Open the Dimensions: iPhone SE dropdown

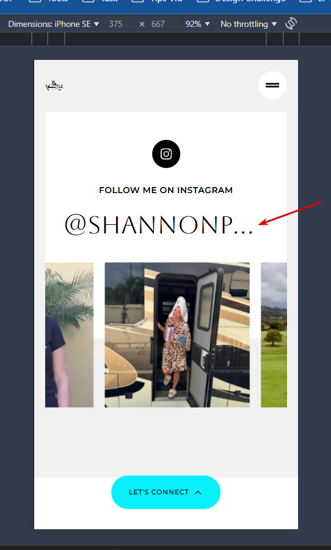[54, 24]
